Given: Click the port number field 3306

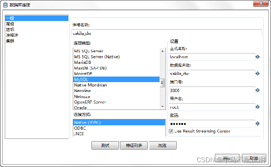Looking at the screenshot, I should pyautogui.click(x=212, y=90).
